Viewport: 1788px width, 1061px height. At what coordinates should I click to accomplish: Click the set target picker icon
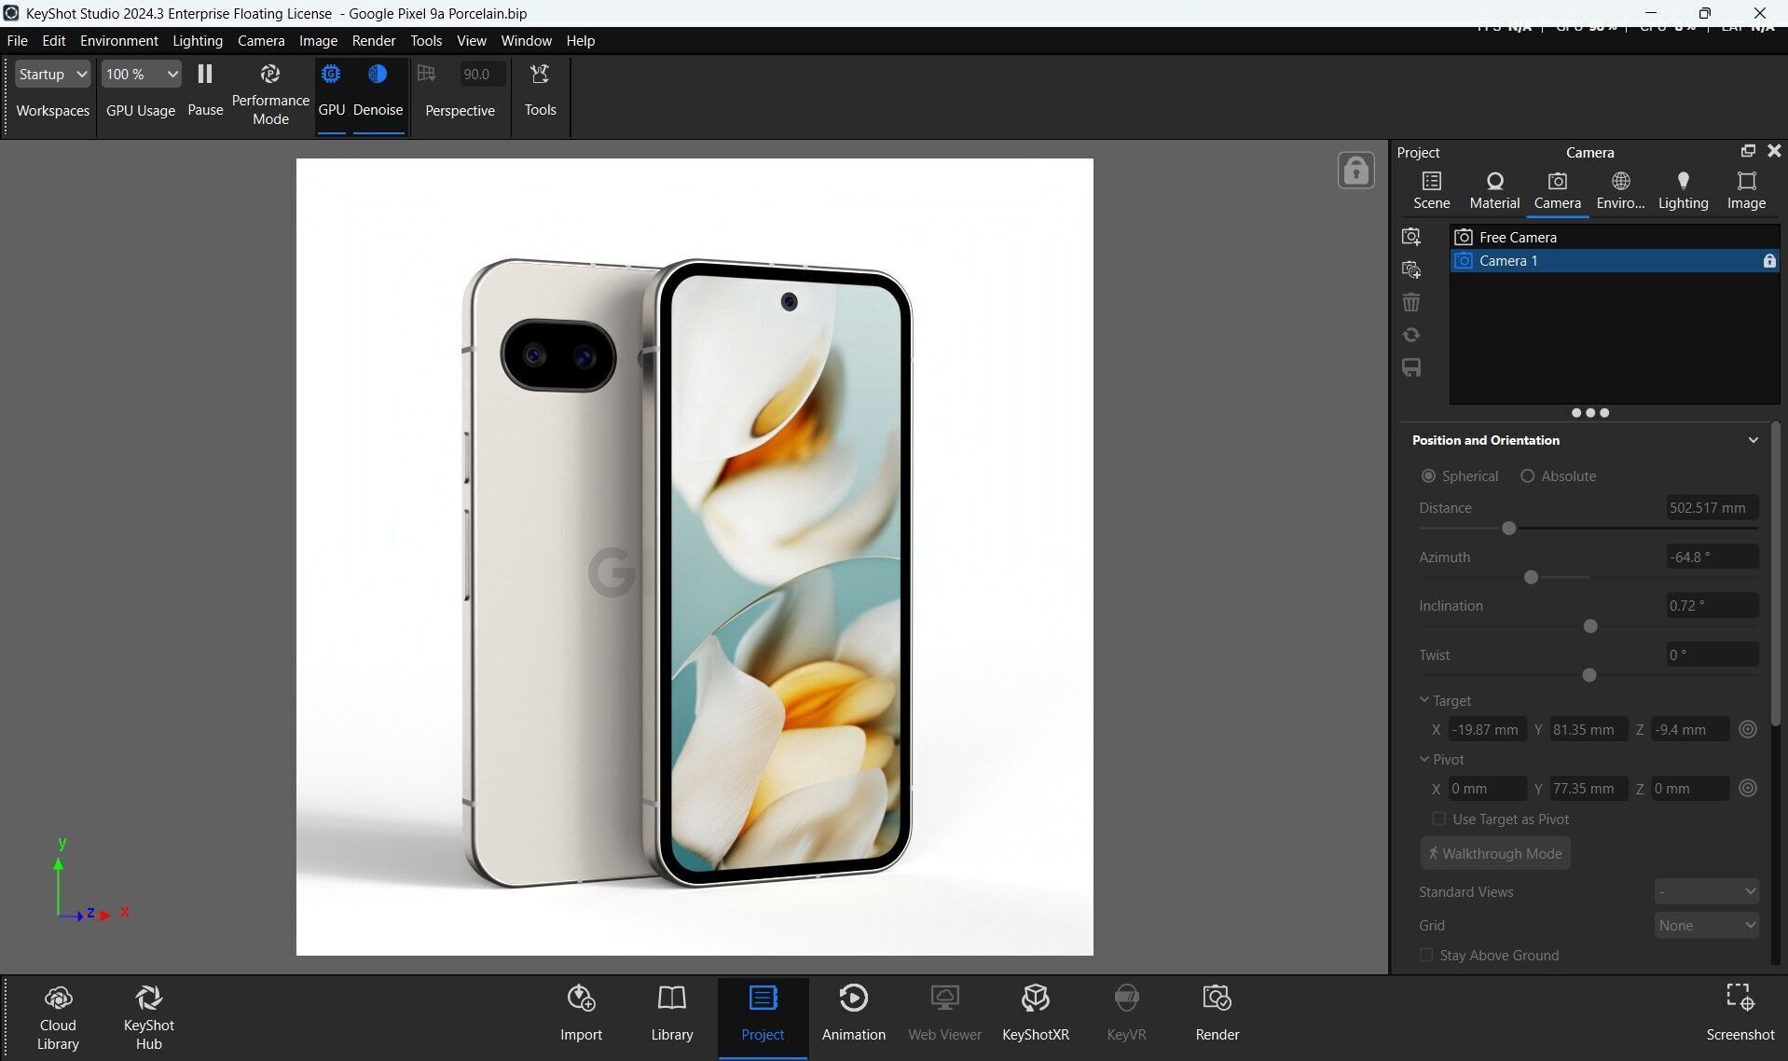pos(1748,729)
